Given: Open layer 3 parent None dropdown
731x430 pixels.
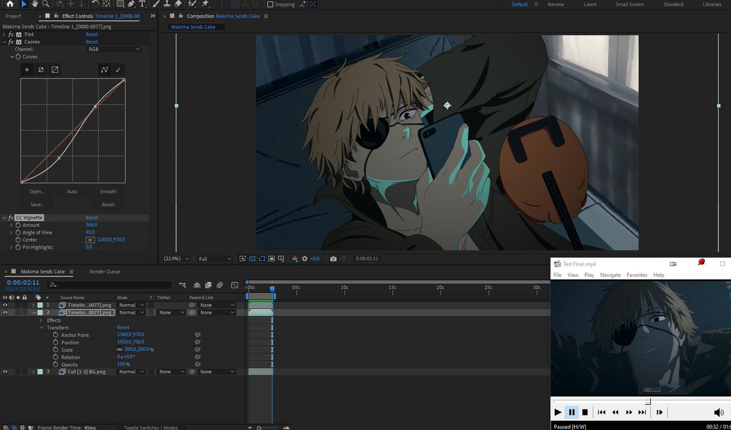Looking at the screenshot, I should tap(217, 371).
